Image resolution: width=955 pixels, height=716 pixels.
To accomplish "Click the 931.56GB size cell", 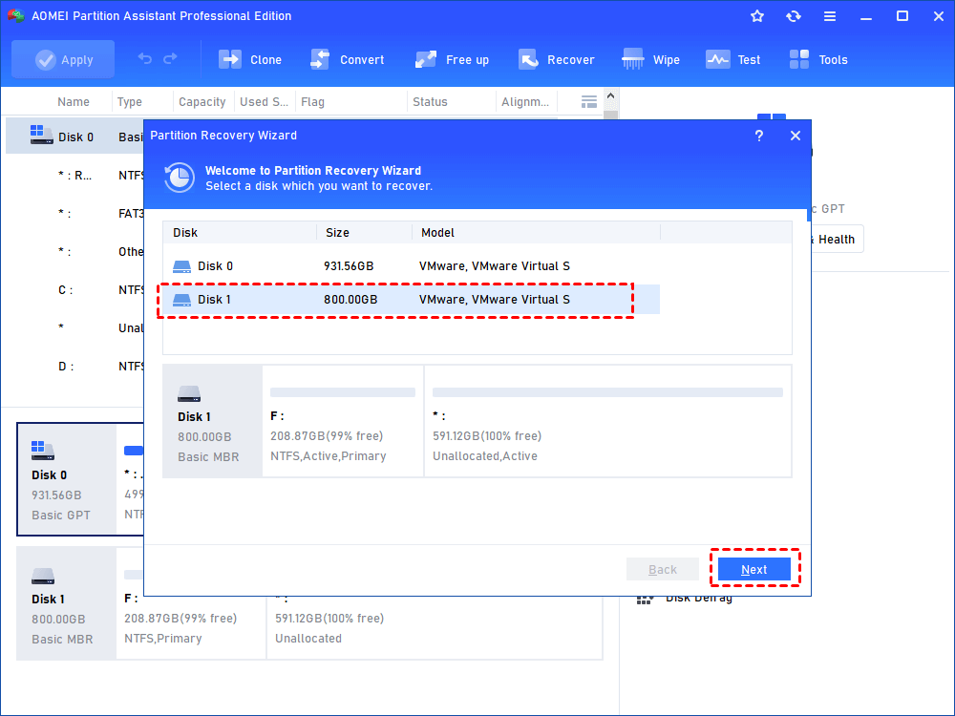I will 349,266.
